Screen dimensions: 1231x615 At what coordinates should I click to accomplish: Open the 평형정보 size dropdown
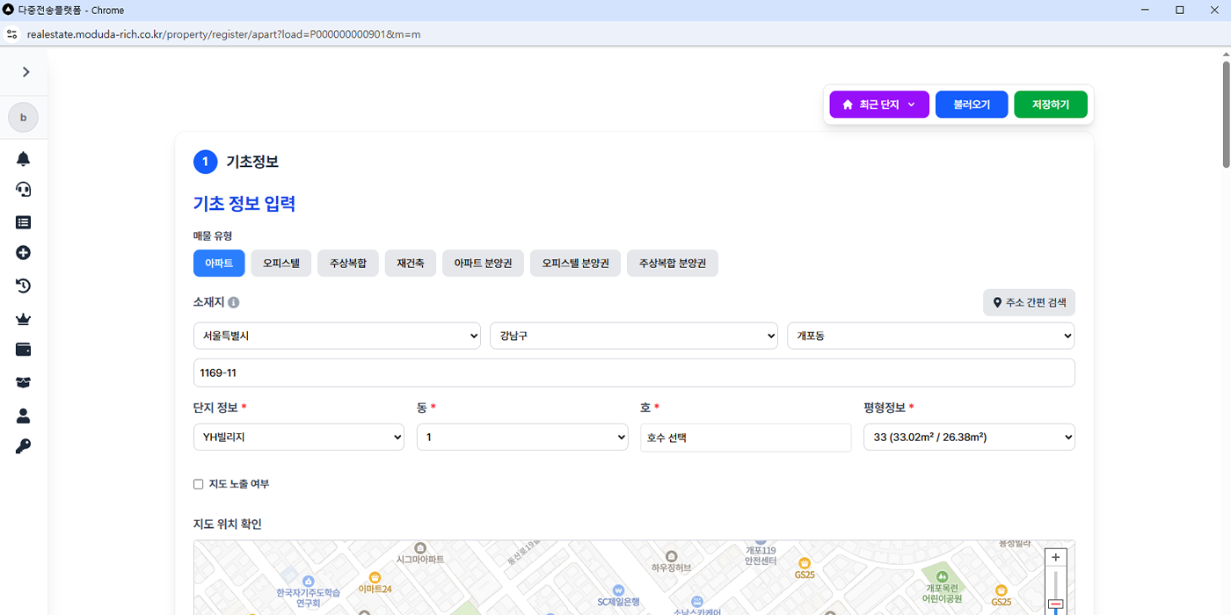[x=969, y=437]
